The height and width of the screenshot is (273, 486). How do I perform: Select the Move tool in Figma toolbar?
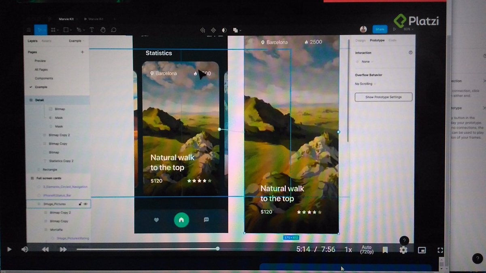[40, 30]
